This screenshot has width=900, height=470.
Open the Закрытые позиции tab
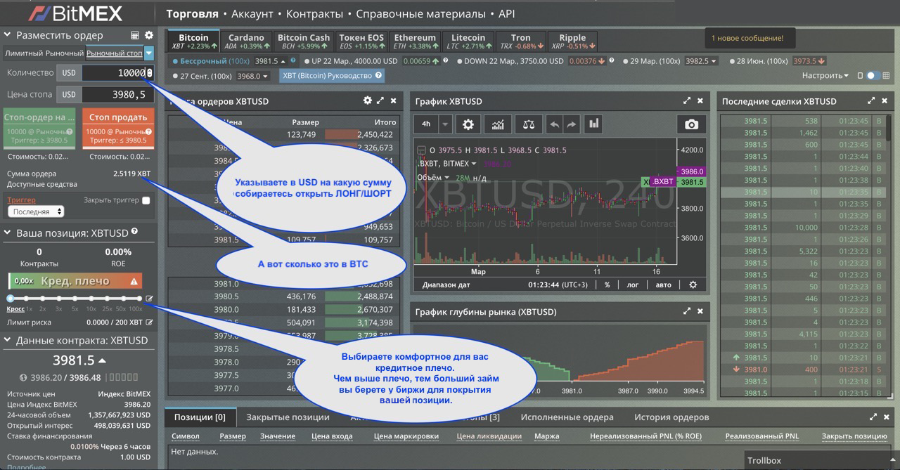click(x=288, y=417)
